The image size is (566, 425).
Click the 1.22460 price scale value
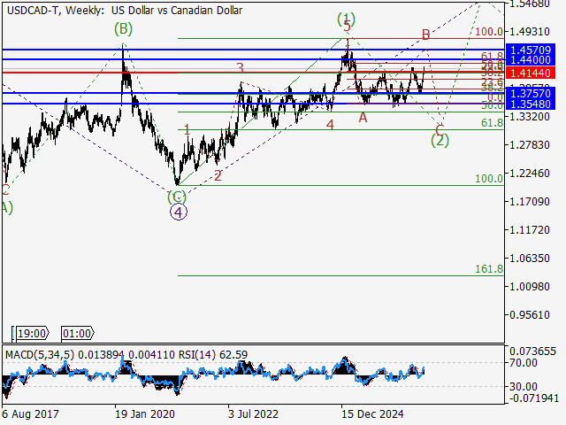pyautogui.click(x=530, y=174)
